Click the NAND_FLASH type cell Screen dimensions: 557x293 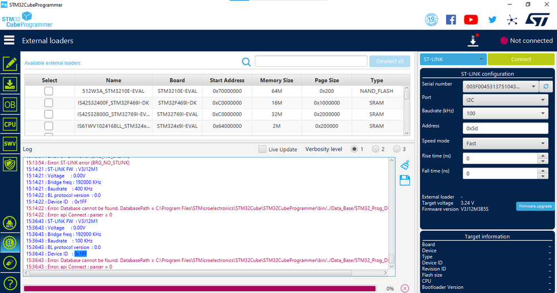(x=376, y=91)
